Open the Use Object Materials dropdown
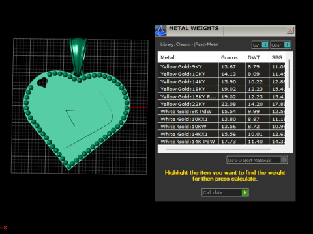313x234 pixels. [x=257, y=160]
